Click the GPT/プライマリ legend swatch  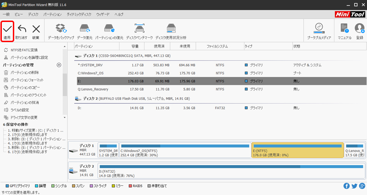click(7, 186)
